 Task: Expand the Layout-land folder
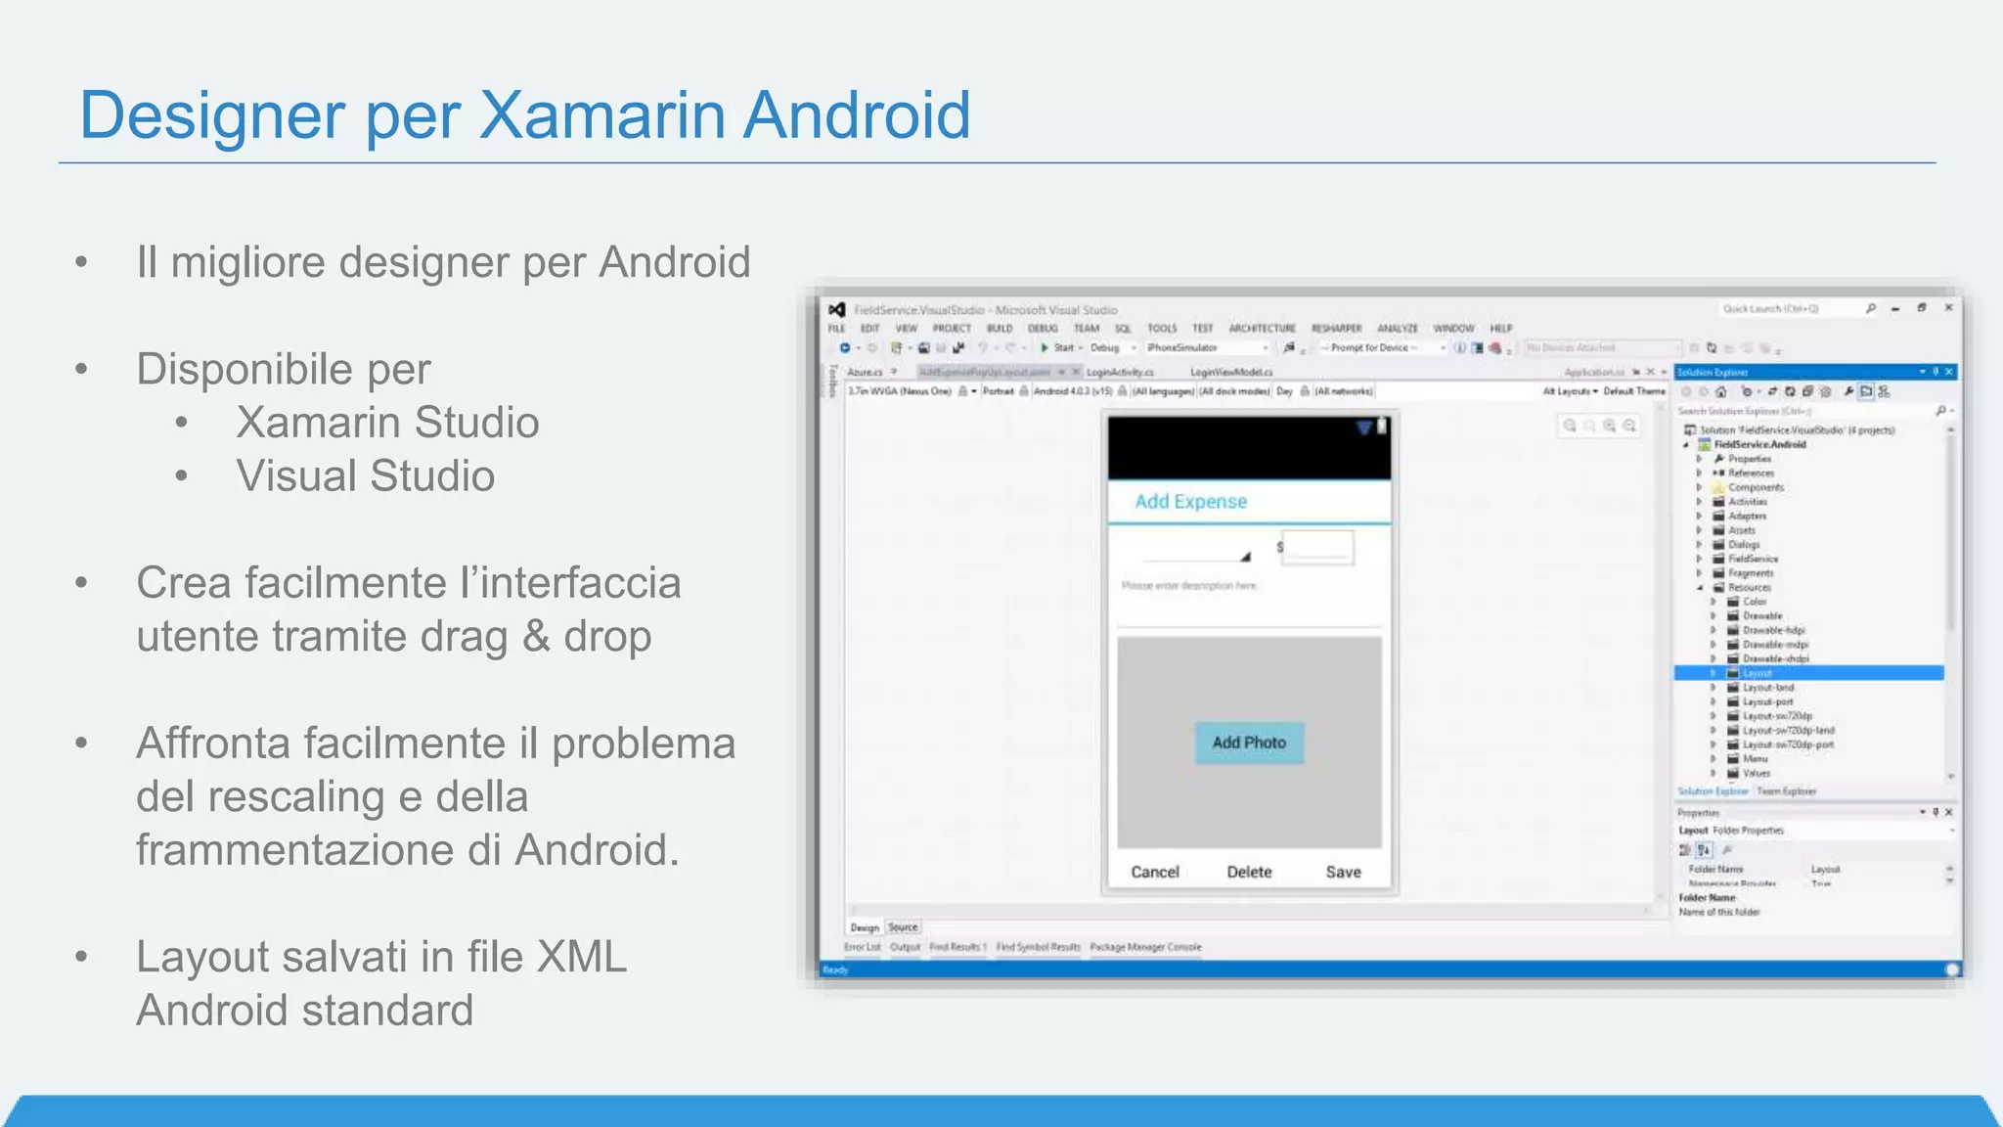(x=1714, y=688)
